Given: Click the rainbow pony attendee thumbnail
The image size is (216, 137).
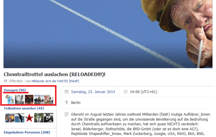Looking at the screenshot, I should (10, 99).
